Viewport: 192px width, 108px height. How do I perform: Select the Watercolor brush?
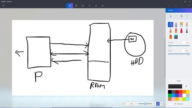coord(187,25)
